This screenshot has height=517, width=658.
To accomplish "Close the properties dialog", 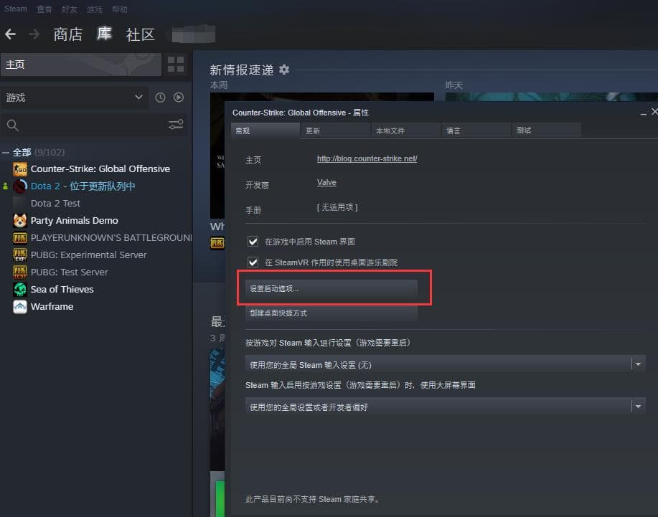I will [x=654, y=111].
